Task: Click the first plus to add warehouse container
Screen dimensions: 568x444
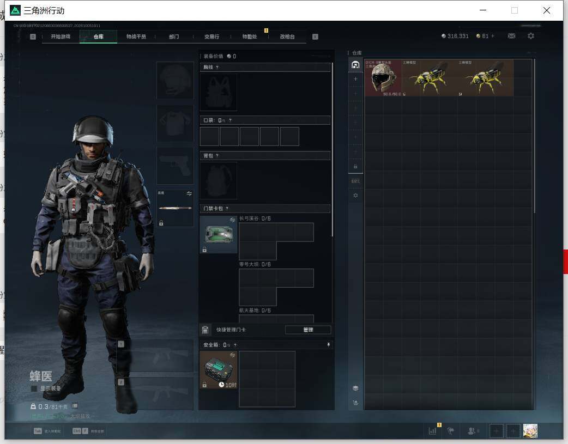Action: point(355,79)
